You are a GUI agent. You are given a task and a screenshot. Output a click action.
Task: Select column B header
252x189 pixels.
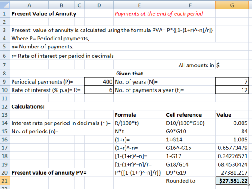61,5
